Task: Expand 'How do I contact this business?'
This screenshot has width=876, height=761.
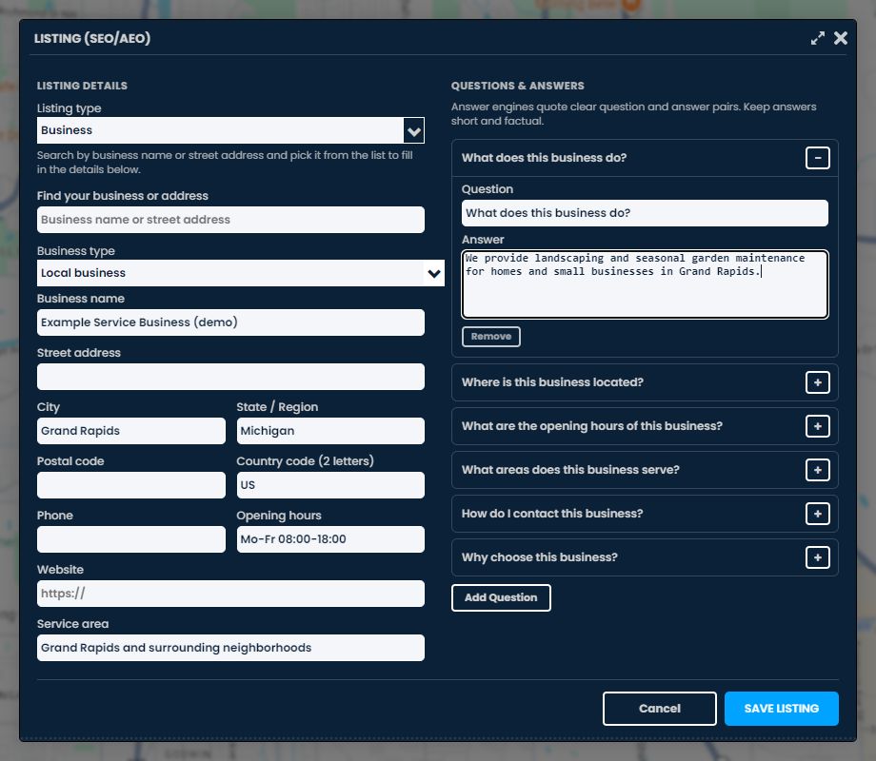Action: (x=817, y=514)
